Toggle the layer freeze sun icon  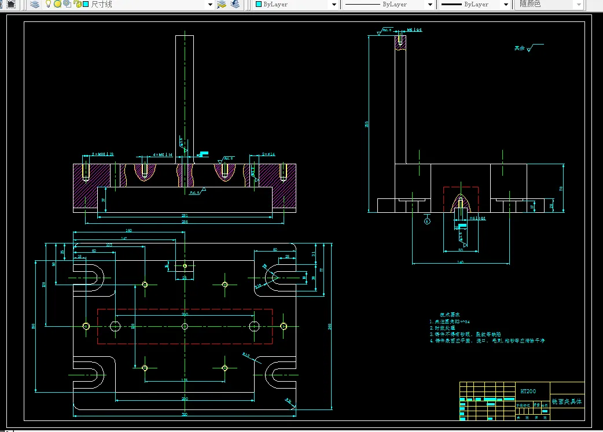point(58,4)
